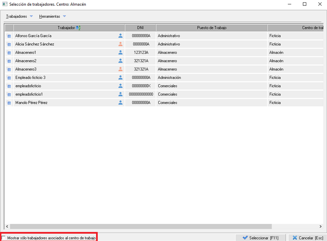Viewport: 327px width, 241px height.
Task: Sort by the Puesto de Trabajo column header
Action: point(212,28)
